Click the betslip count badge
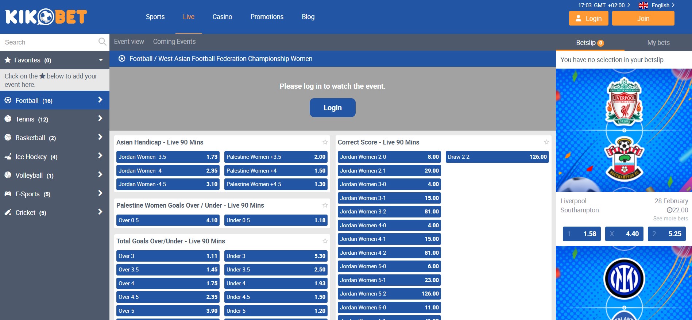The width and height of the screenshot is (692, 320). (600, 43)
